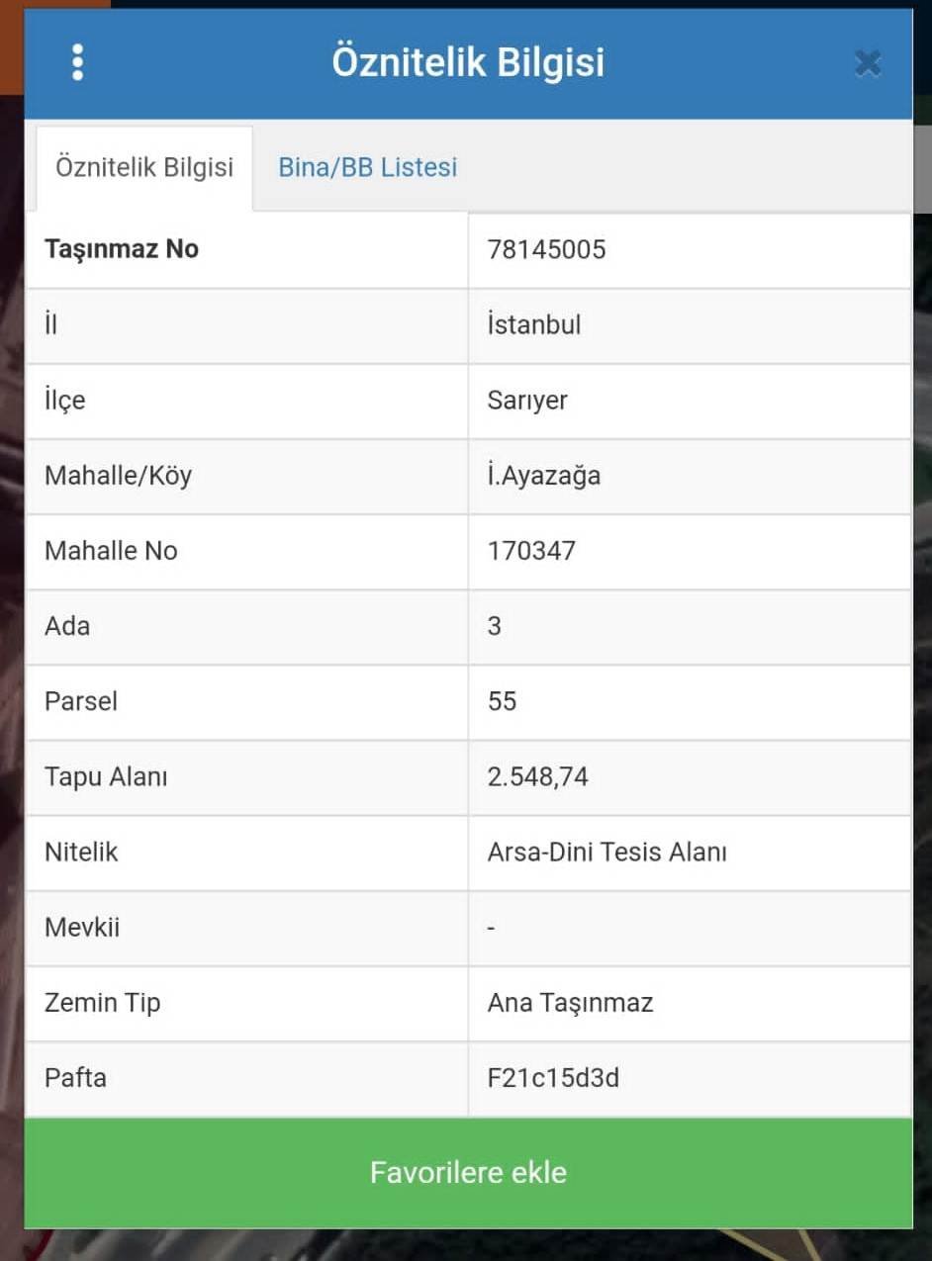Click the Taşınmaz No value 78145005
This screenshot has width=932, height=1261.
pyautogui.click(x=546, y=249)
